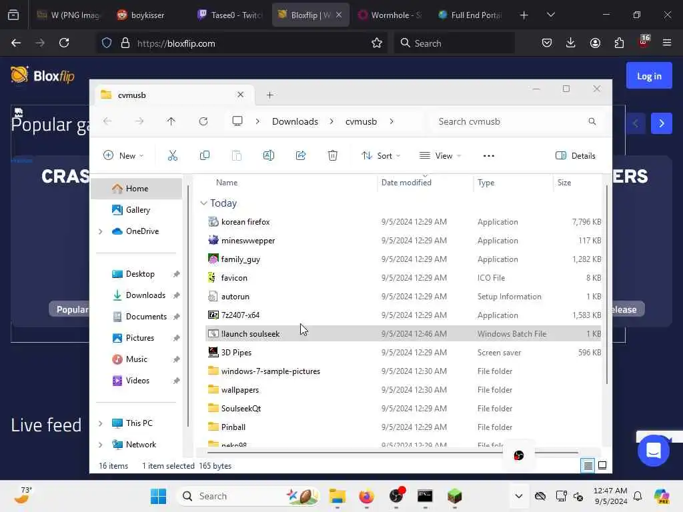683x512 pixels.
Task: Switch to the W (PNG Image) tab
Action: pos(68,15)
